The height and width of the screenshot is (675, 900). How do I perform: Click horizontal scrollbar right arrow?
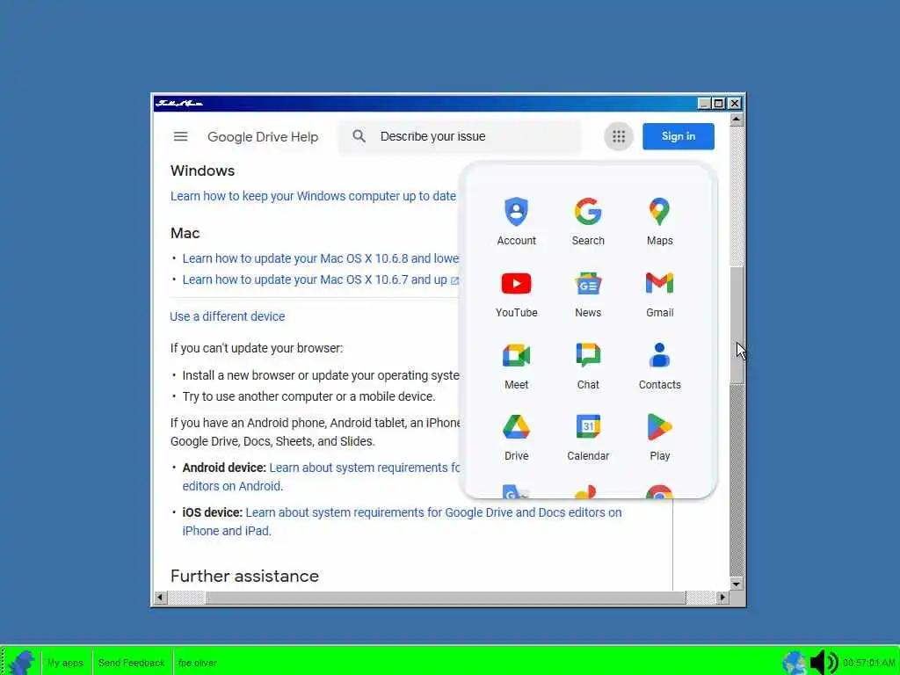(722, 598)
